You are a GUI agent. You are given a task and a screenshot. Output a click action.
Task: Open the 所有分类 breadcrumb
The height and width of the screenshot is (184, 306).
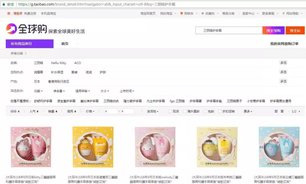click(x=17, y=53)
